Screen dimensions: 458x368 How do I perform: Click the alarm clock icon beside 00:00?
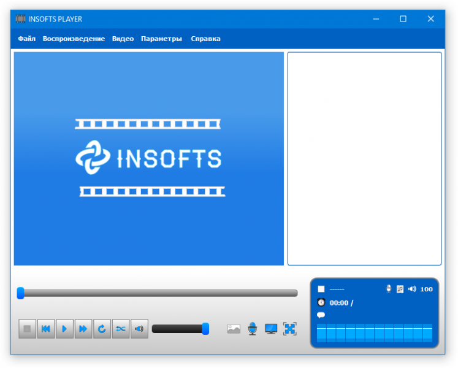coord(321,302)
